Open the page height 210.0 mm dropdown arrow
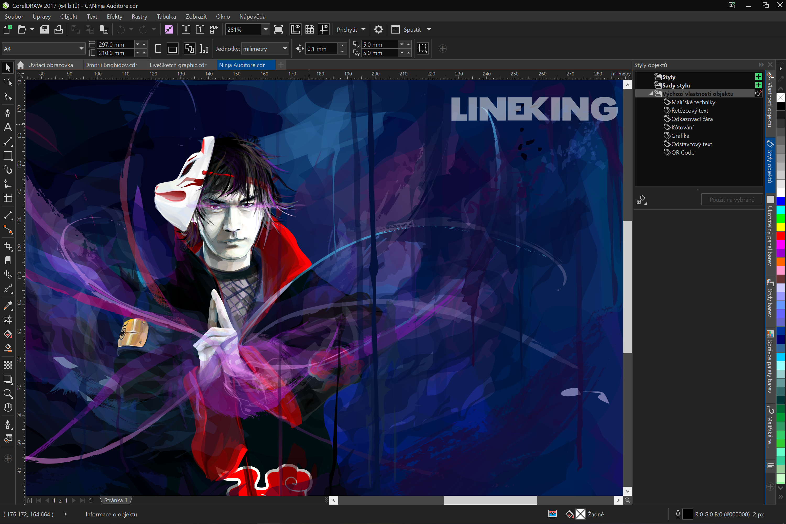Viewport: 786px width, 524px height. [137, 53]
